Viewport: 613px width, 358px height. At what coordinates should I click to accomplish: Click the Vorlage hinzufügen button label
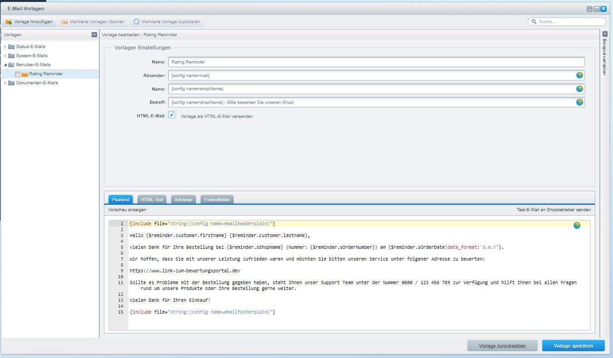[x=33, y=22]
